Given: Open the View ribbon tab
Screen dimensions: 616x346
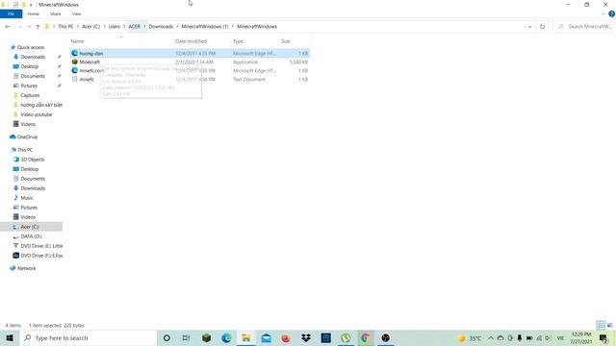Looking at the screenshot, I should [76, 13].
